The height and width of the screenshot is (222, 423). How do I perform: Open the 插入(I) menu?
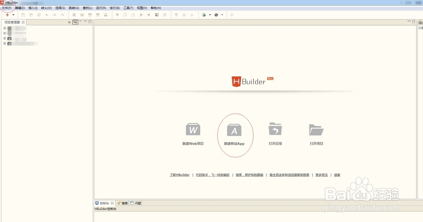pyautogui.click(x=33, y=8)
